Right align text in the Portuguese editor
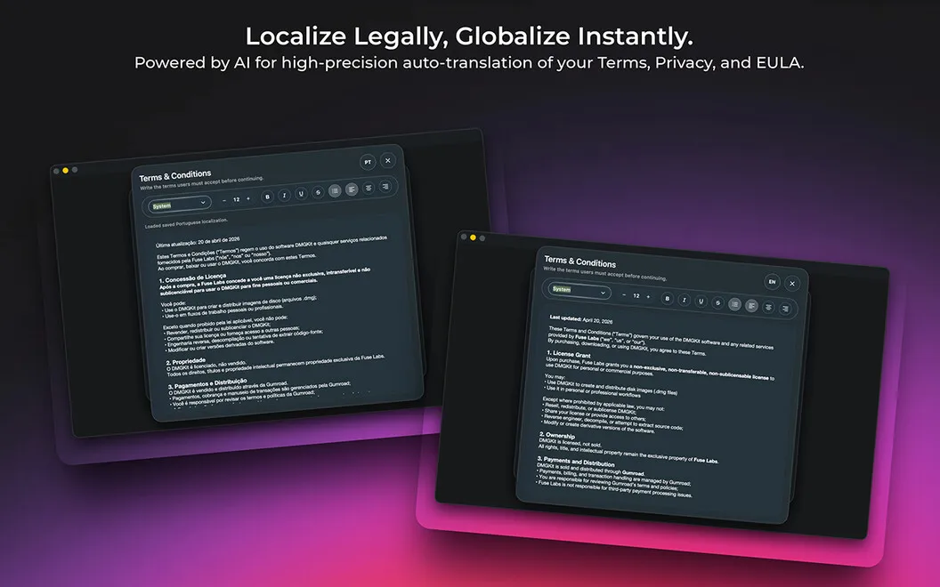 (385, 187)
